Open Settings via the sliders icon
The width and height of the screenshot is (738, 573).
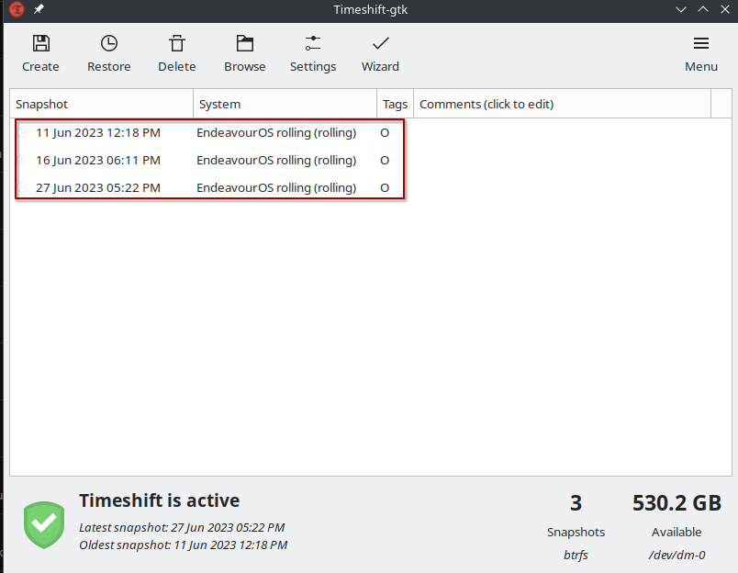(313, 43)
